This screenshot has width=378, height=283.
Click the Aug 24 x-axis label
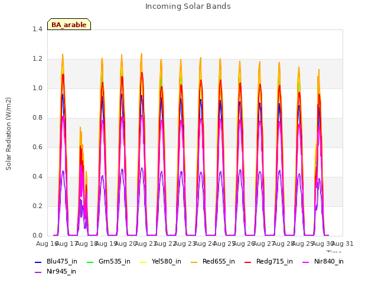[205, 244]
